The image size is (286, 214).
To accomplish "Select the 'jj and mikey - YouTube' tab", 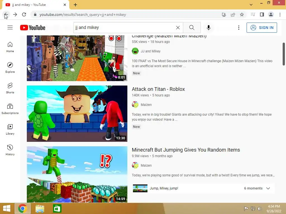I will (x=35, y=5).
